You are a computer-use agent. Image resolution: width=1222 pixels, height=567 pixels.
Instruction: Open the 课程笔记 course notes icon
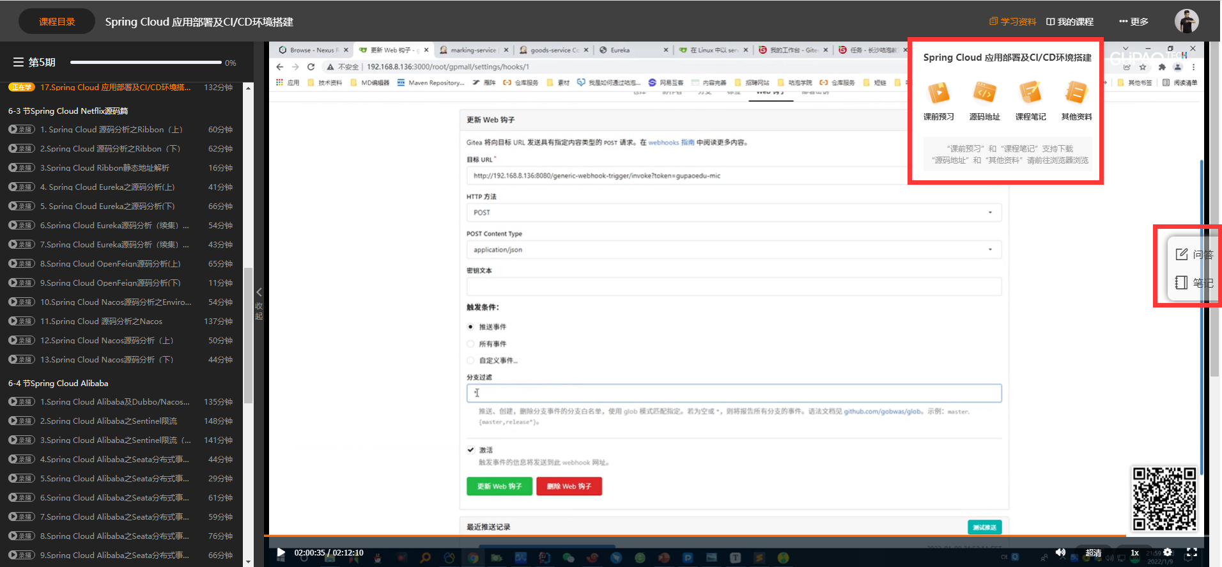click(1030, 93)
